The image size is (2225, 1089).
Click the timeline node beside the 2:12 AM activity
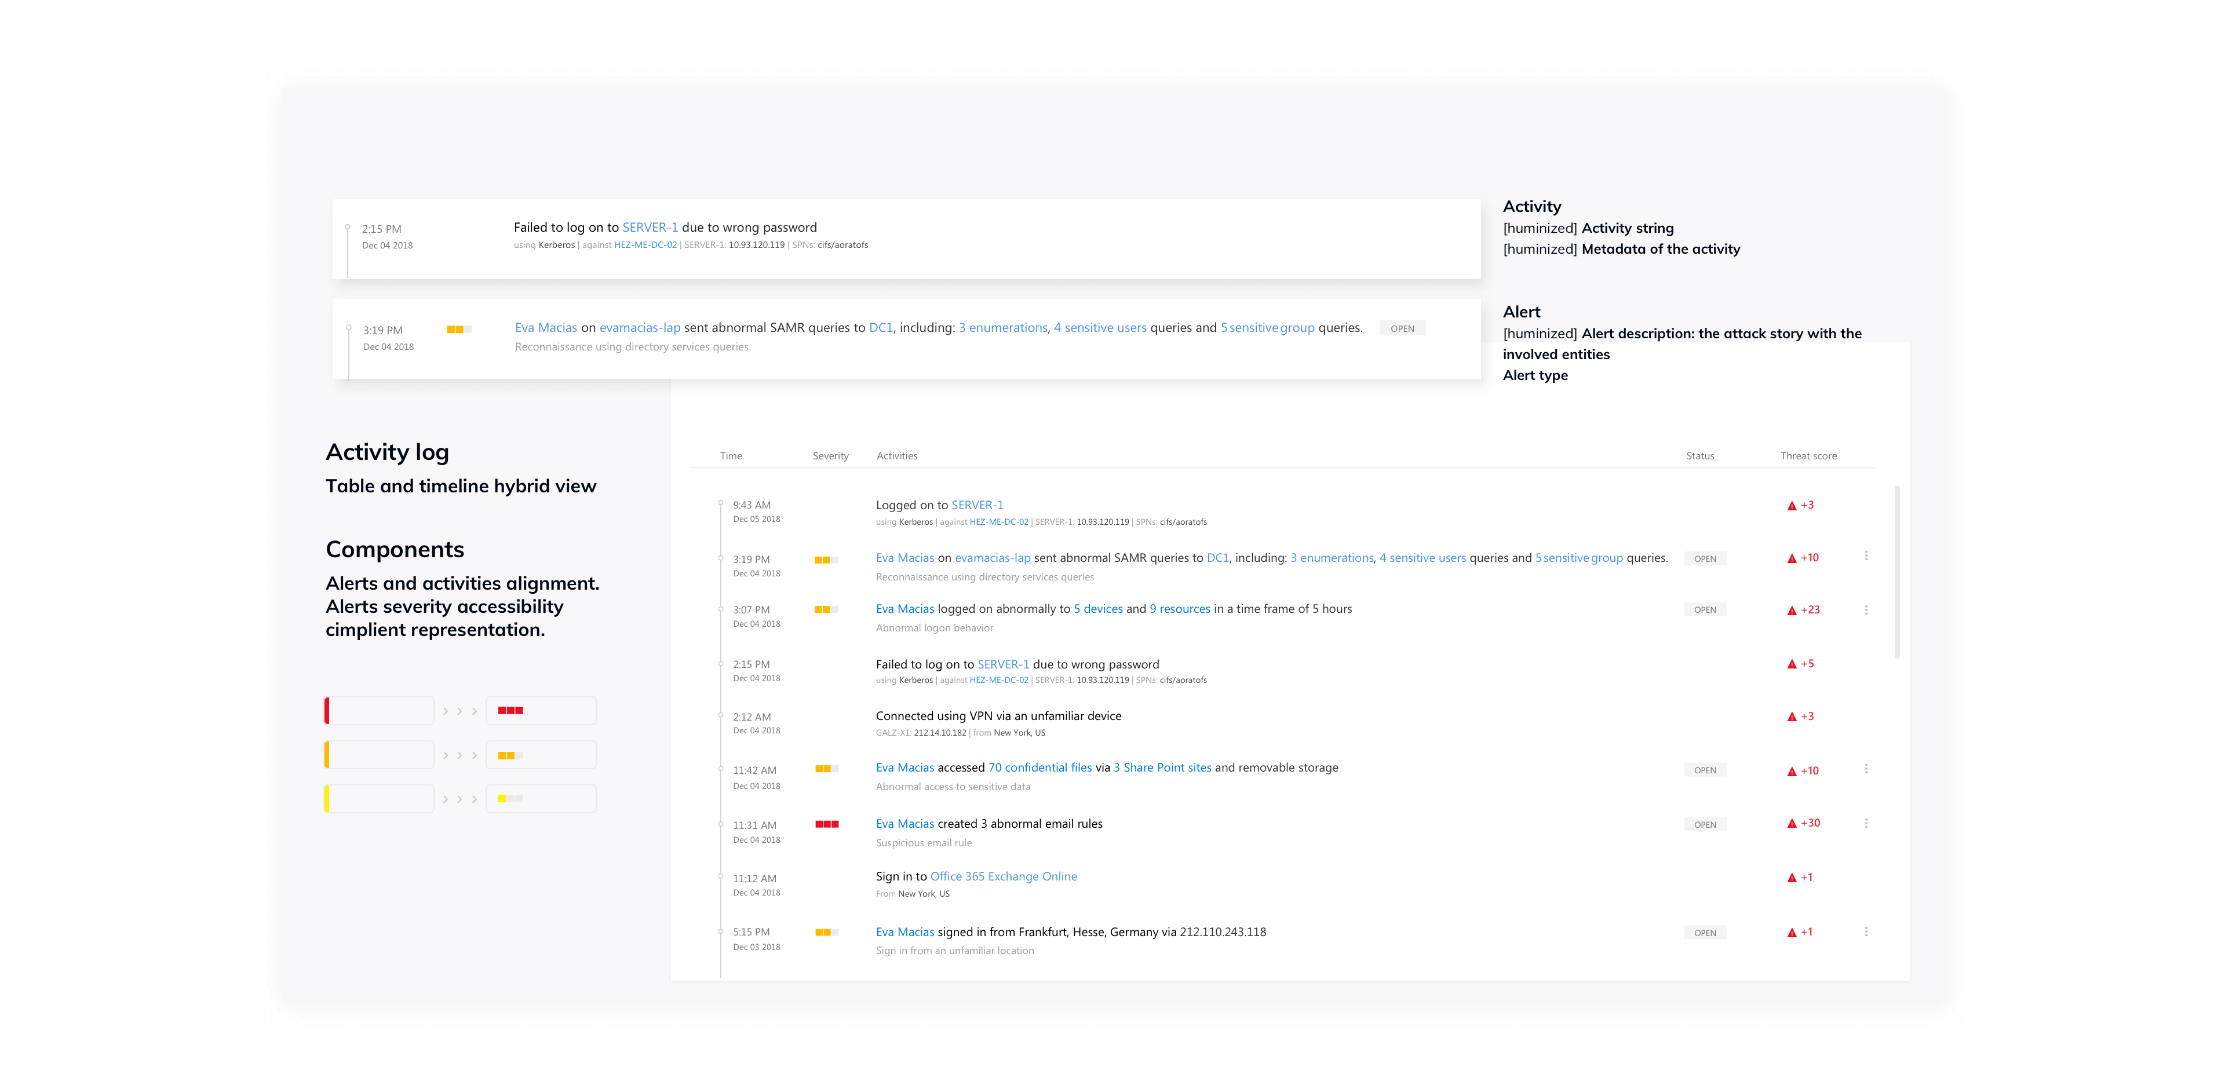pos(721,715)
